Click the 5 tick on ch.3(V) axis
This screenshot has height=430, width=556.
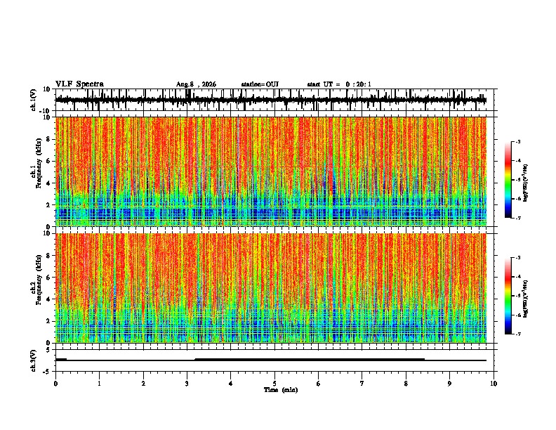48,350
